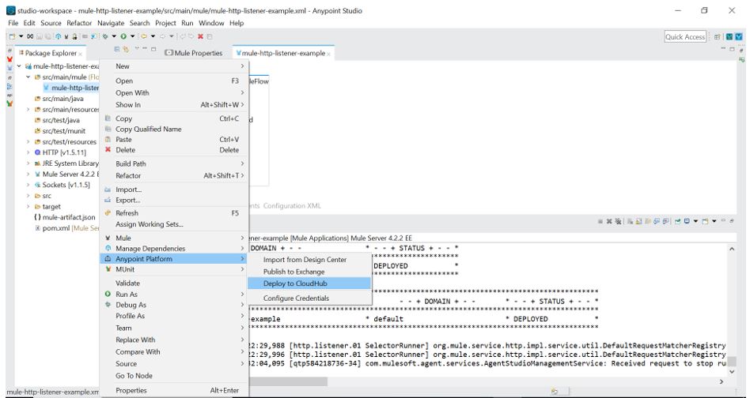
Task: Toggle Link with Editor in Package Explorer
Action: (x=126, y=49)
